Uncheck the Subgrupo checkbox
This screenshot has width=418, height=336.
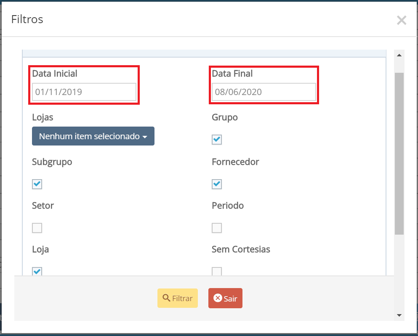click(37, 184)
